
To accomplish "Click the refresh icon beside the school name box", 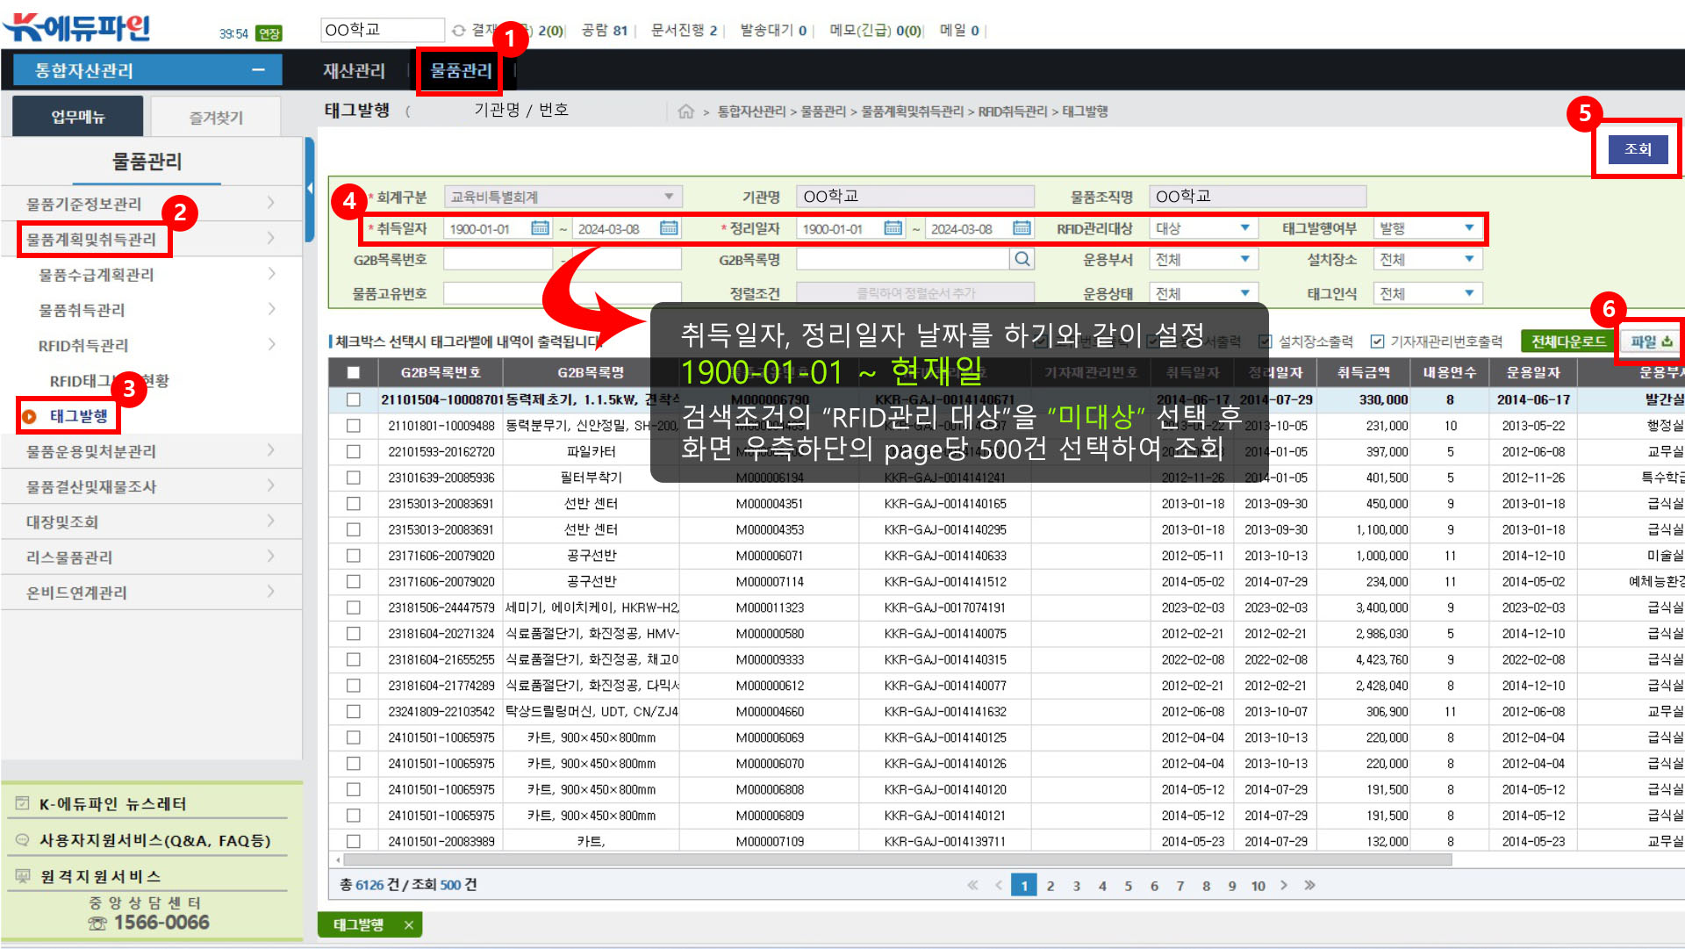I will coord(458,31).
